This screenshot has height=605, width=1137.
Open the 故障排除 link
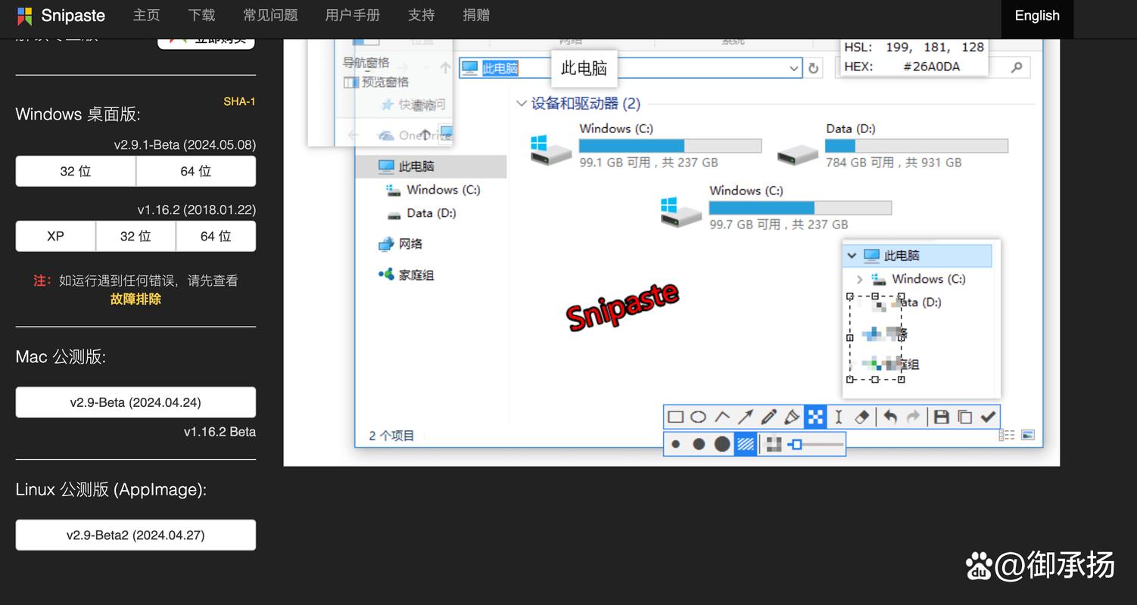point(136,299)
